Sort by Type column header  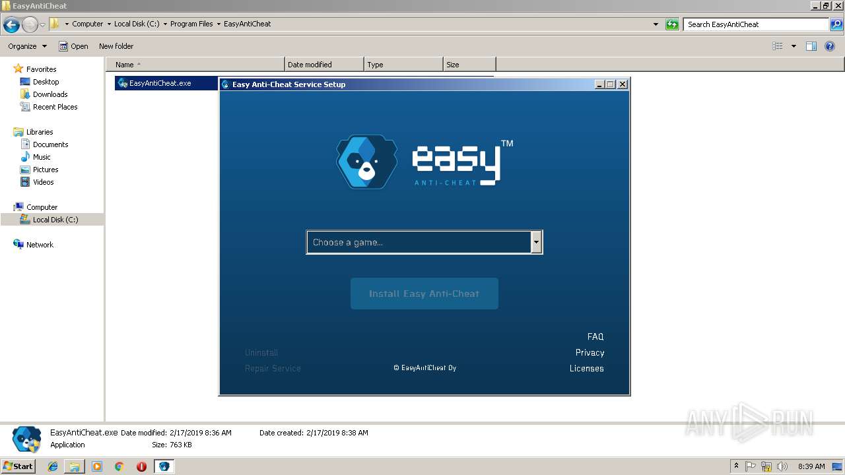coord(403,65)
